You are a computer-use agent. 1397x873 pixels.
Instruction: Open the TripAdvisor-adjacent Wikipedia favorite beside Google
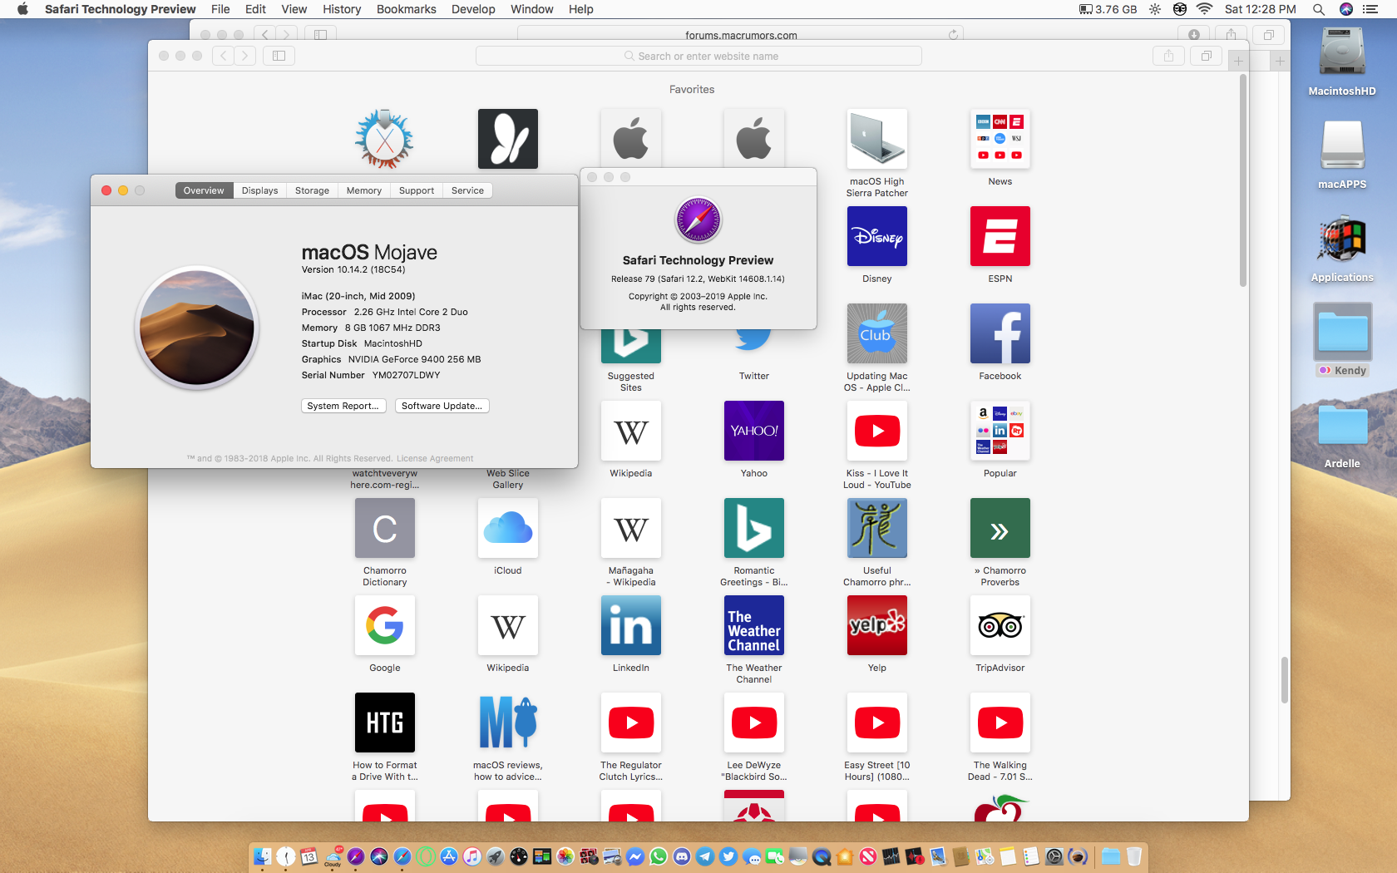(507, 625)
